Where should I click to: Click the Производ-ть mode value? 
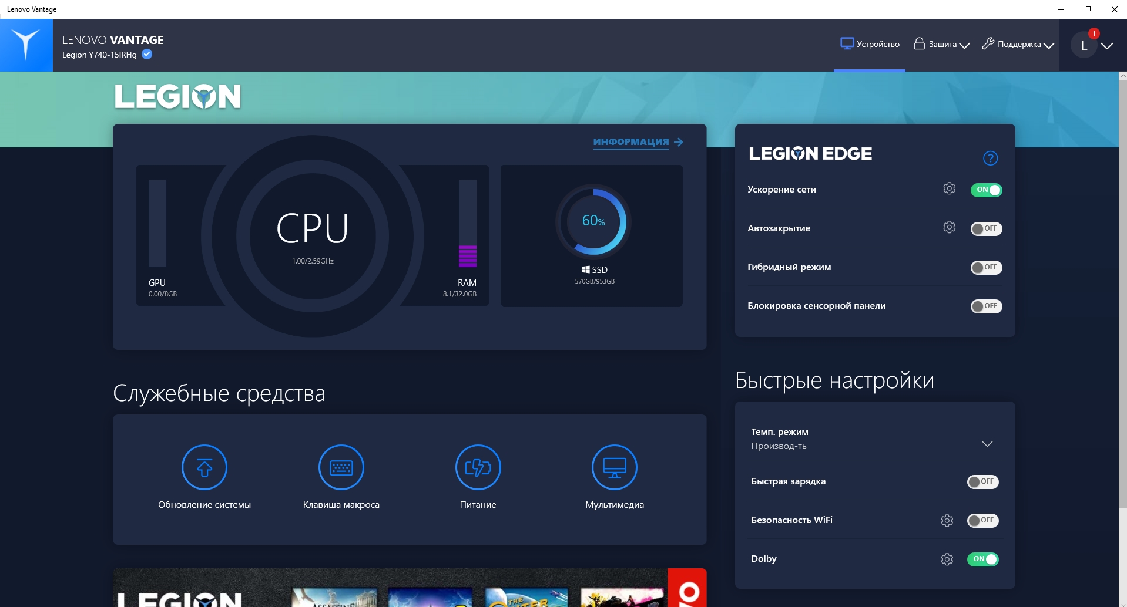click(x=779, y=446)
